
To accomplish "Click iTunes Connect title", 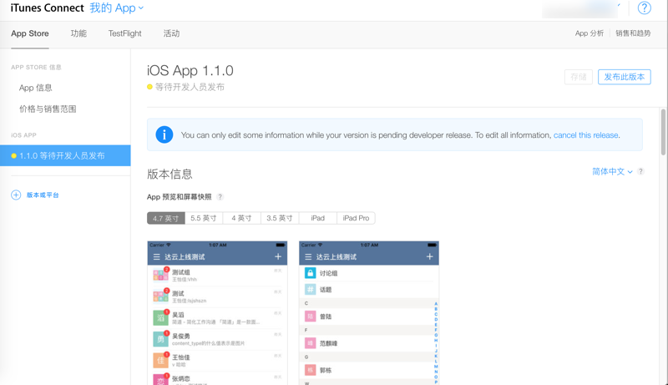I will (48, 8).
